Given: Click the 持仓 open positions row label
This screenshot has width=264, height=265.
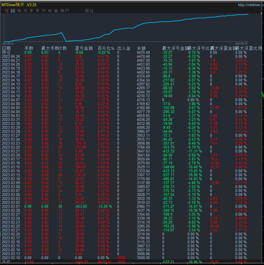Looking at the screenshot, I should [6, 53].
